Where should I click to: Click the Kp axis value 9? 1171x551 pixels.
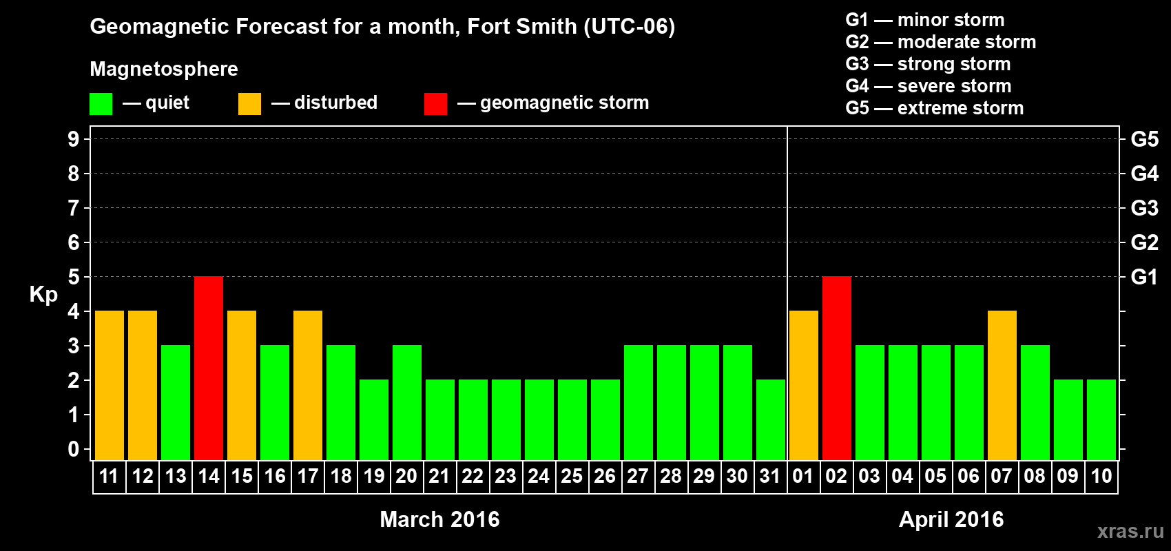tap(74, 139)
